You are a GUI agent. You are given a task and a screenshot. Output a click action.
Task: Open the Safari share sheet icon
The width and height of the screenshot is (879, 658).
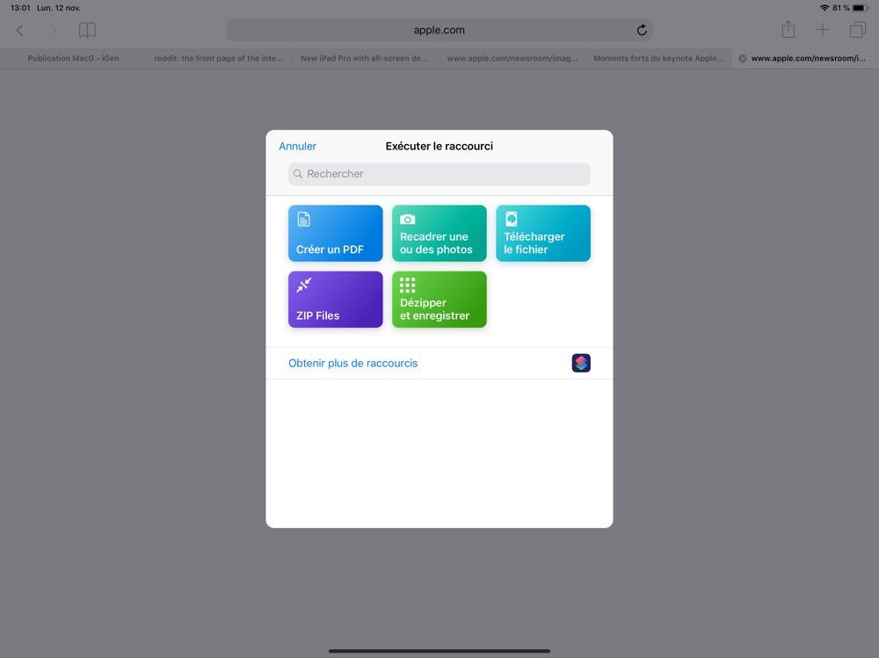click(788, 29)
